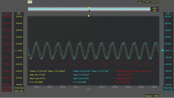174x98 pixels.
Task: Click the yellow CH1 zero-level dashed marker
Action: (x=16, y=51)
